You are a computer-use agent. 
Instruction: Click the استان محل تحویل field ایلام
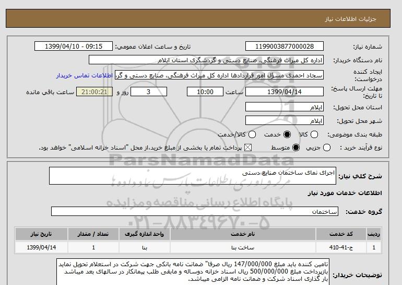click(x=285, y=107)
